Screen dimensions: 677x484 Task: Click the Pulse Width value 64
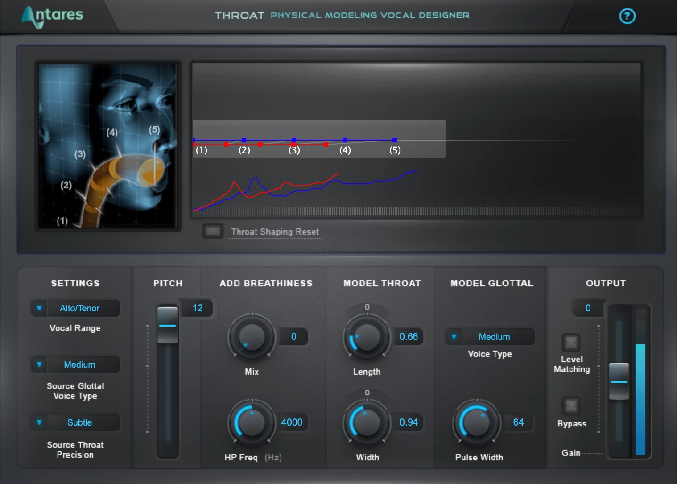pyautogui.click(x=518, y=422)
